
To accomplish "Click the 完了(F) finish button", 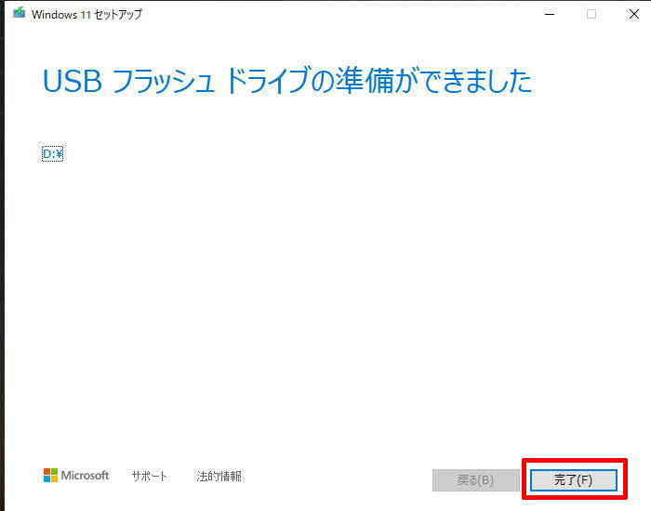I will (x=574, y=480).
